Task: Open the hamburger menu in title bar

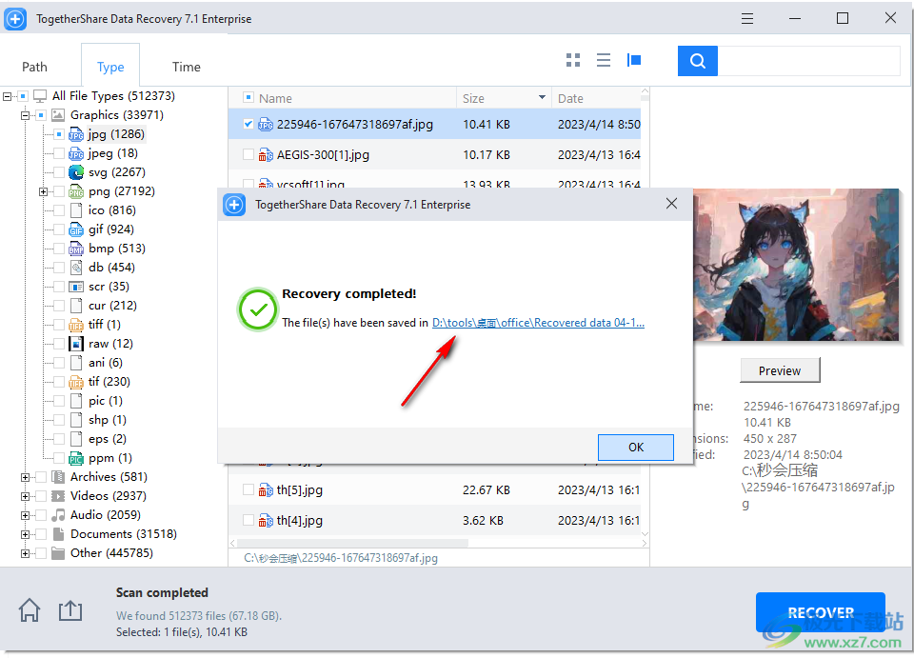Action: tap(746, 19)
